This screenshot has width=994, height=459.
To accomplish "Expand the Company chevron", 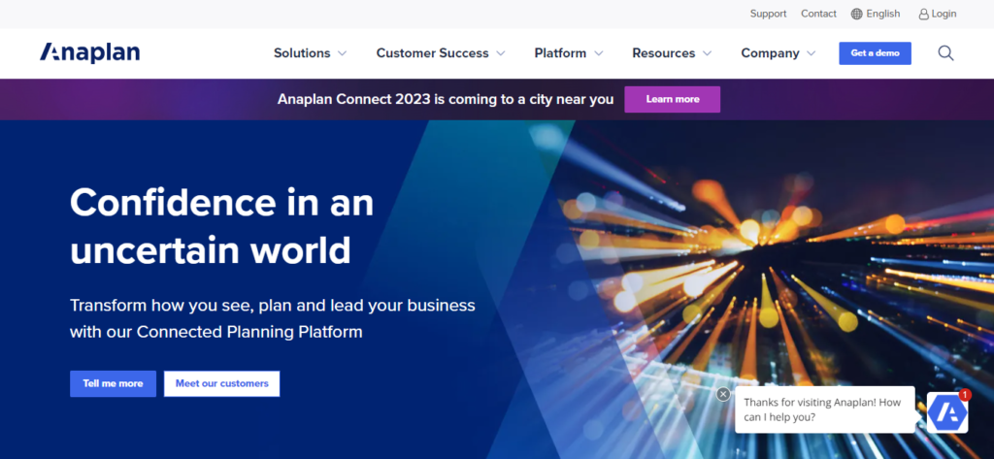I will pyautogui.click(x=811, y=54).
